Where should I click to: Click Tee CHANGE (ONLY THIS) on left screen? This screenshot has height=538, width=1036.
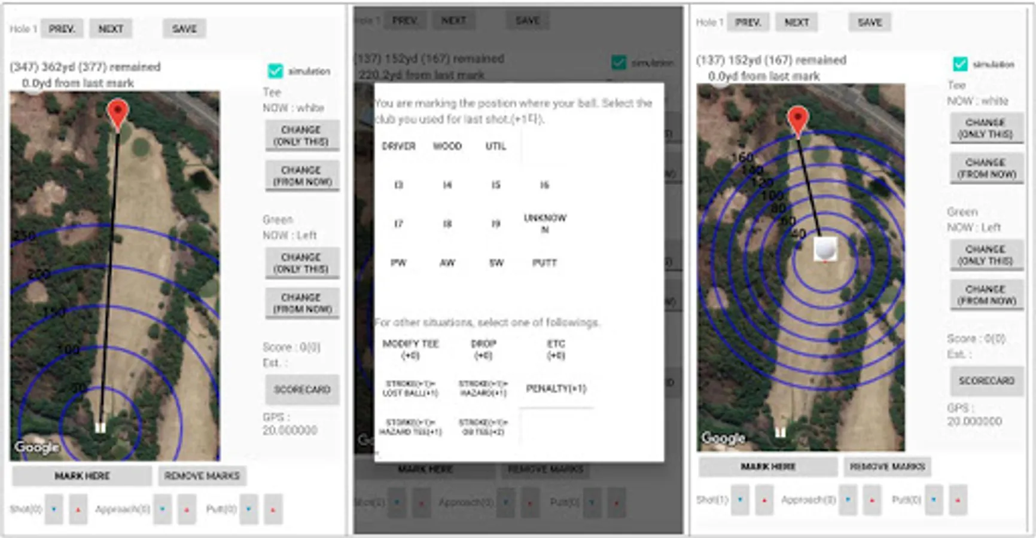[301, 136]
